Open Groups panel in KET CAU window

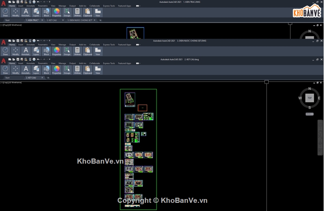click(67, 70)
